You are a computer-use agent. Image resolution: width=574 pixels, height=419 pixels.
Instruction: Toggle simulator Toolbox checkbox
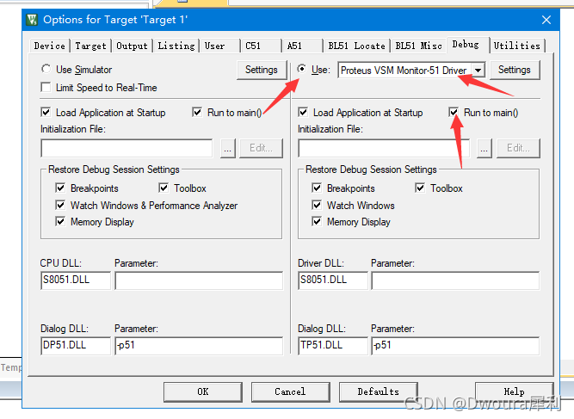coord(164,188)
